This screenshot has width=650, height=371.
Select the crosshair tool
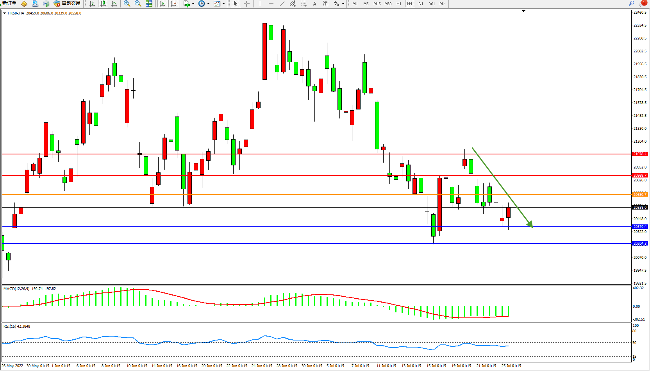point(247,4)
